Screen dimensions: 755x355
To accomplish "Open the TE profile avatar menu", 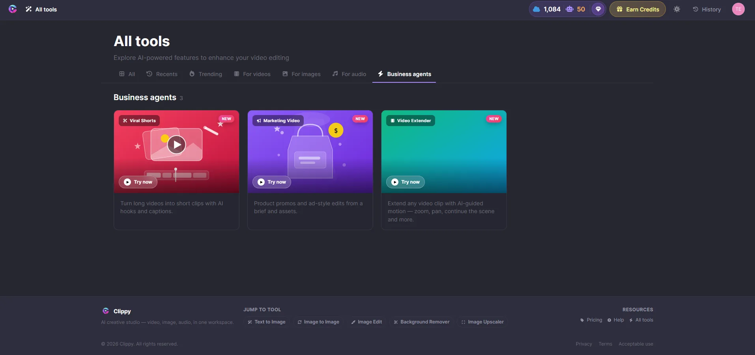I will coord(738,9).
